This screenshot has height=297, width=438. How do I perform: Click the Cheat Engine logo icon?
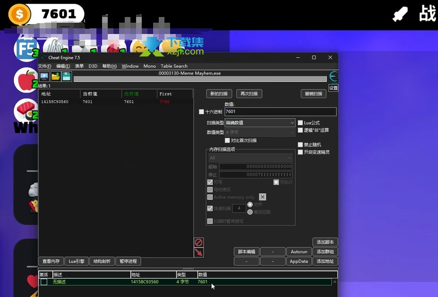click(x=333, y=77)
